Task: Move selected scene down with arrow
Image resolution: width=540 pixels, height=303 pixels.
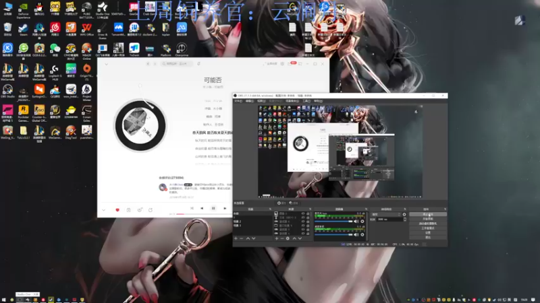Action: pyautogui.click(x=254, y=238)
